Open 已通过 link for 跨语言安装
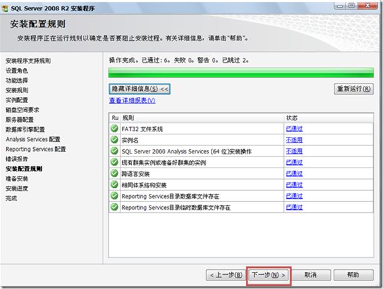This screenshot has width=383, height=289. 294,174
